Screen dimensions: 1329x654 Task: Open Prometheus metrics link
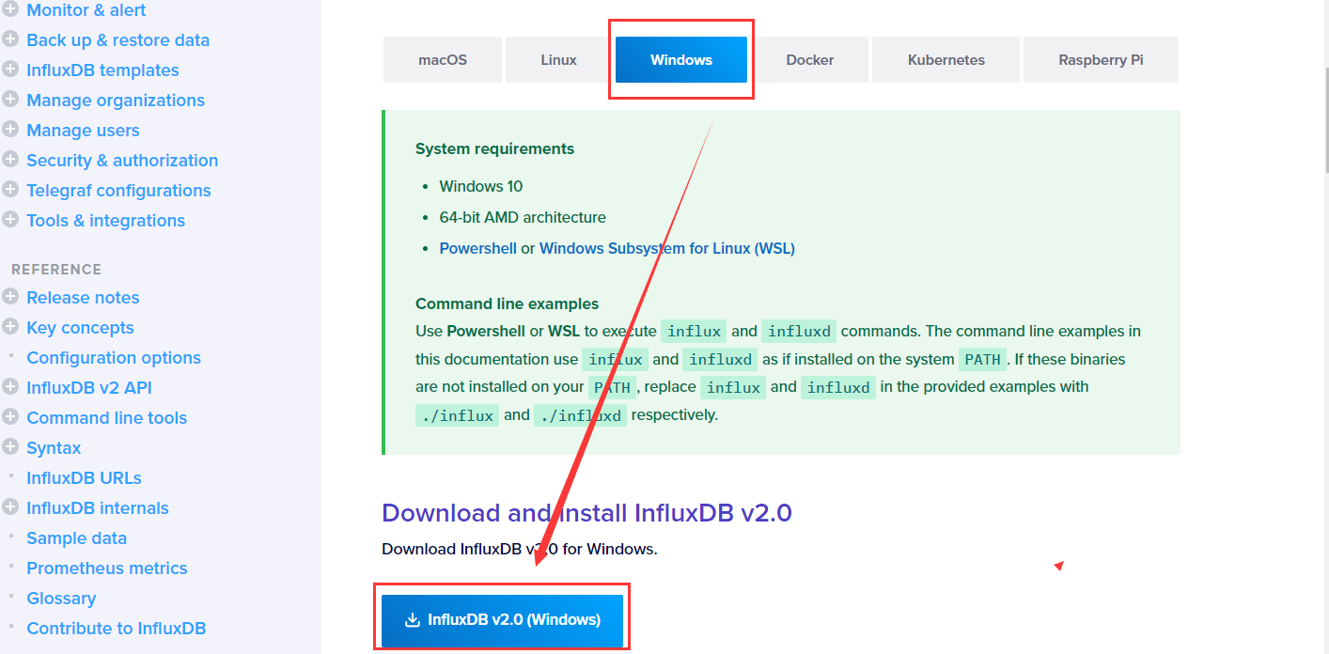107,568
